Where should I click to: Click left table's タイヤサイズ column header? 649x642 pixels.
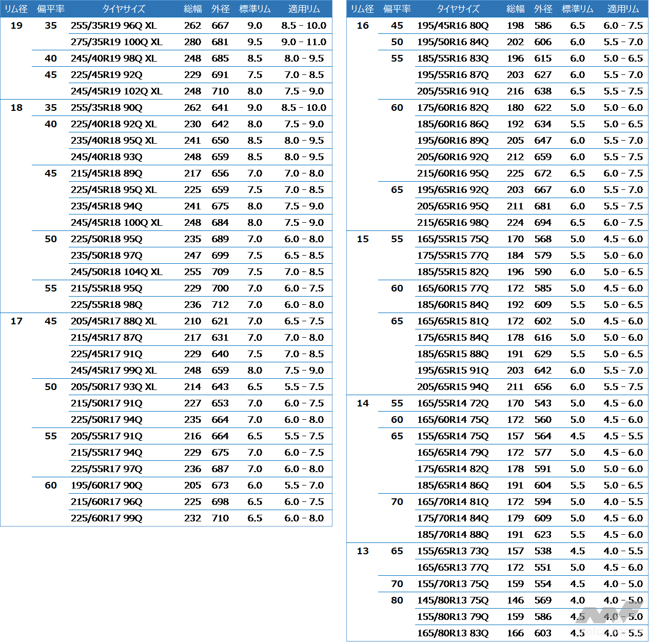coord(124,9)
